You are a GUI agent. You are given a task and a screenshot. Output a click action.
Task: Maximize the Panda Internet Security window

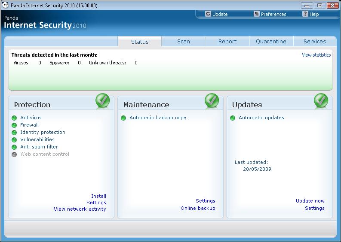[x=319, y=5]
